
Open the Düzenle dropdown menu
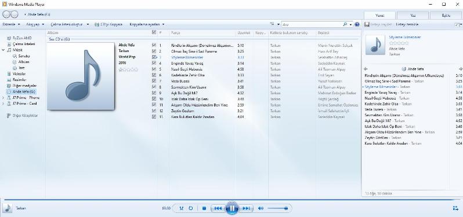pos(11,24)
